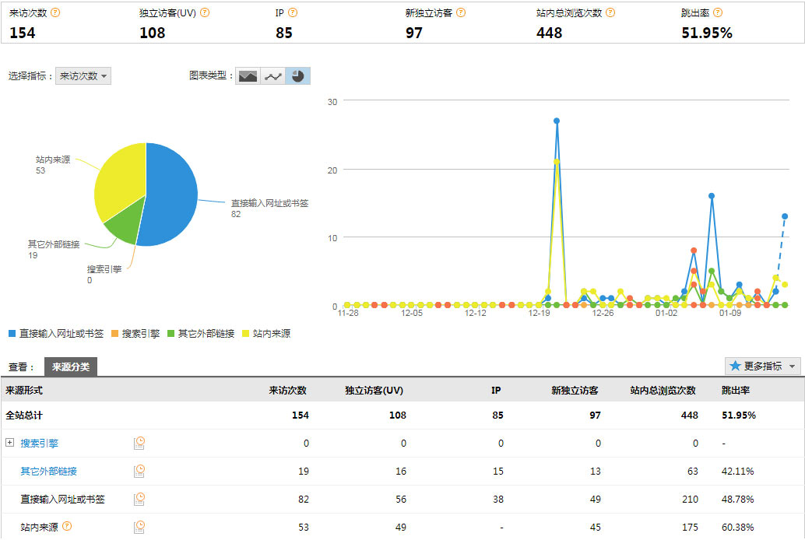Viewport: 805px width, 540px height.
Task: Open the 更多指标 dropdown
Action: tap(762, 366)
